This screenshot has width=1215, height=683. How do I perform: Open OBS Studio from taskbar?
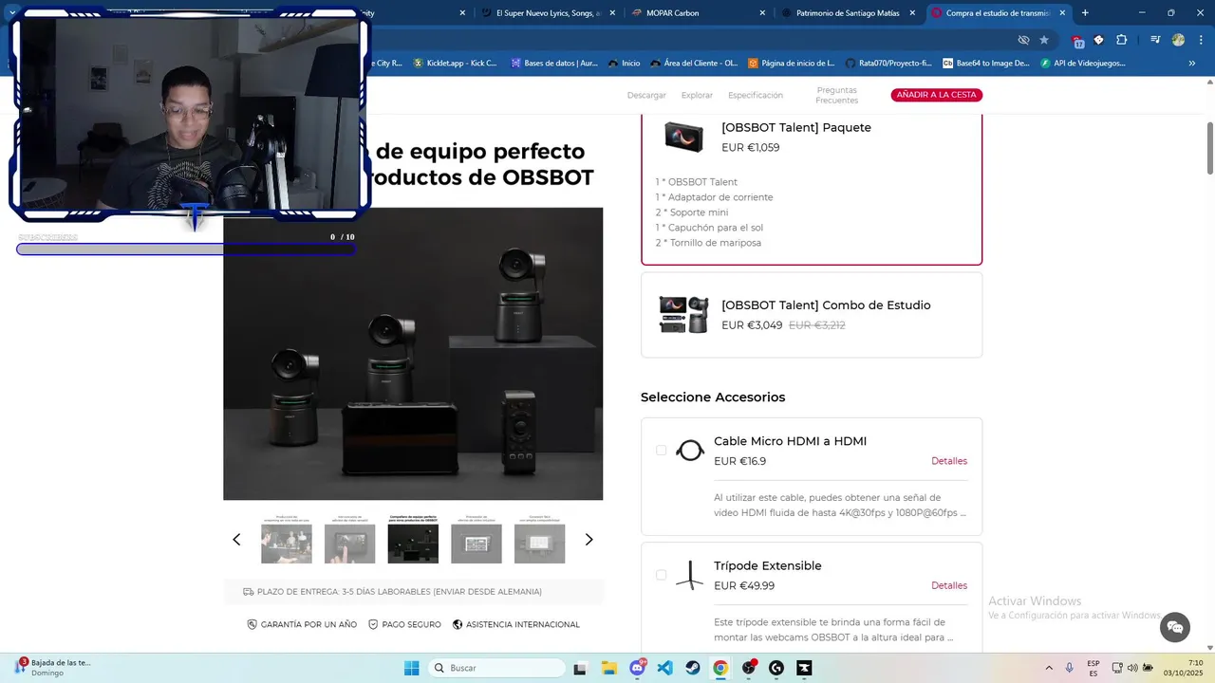(x=749, y=668)
